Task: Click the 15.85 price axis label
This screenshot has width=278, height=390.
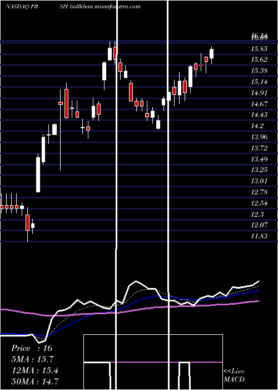Action: pos(259,49)
